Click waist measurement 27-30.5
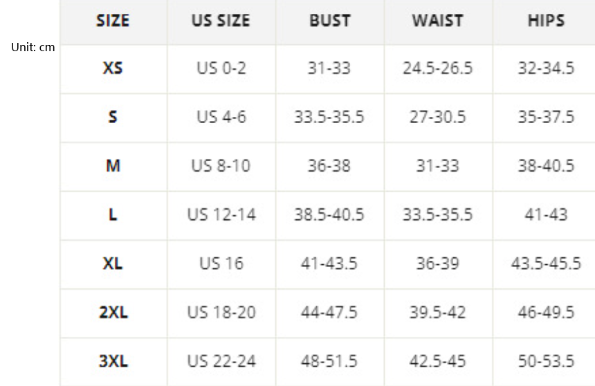This screenshot has height=386, width=595. click(437, 117)
